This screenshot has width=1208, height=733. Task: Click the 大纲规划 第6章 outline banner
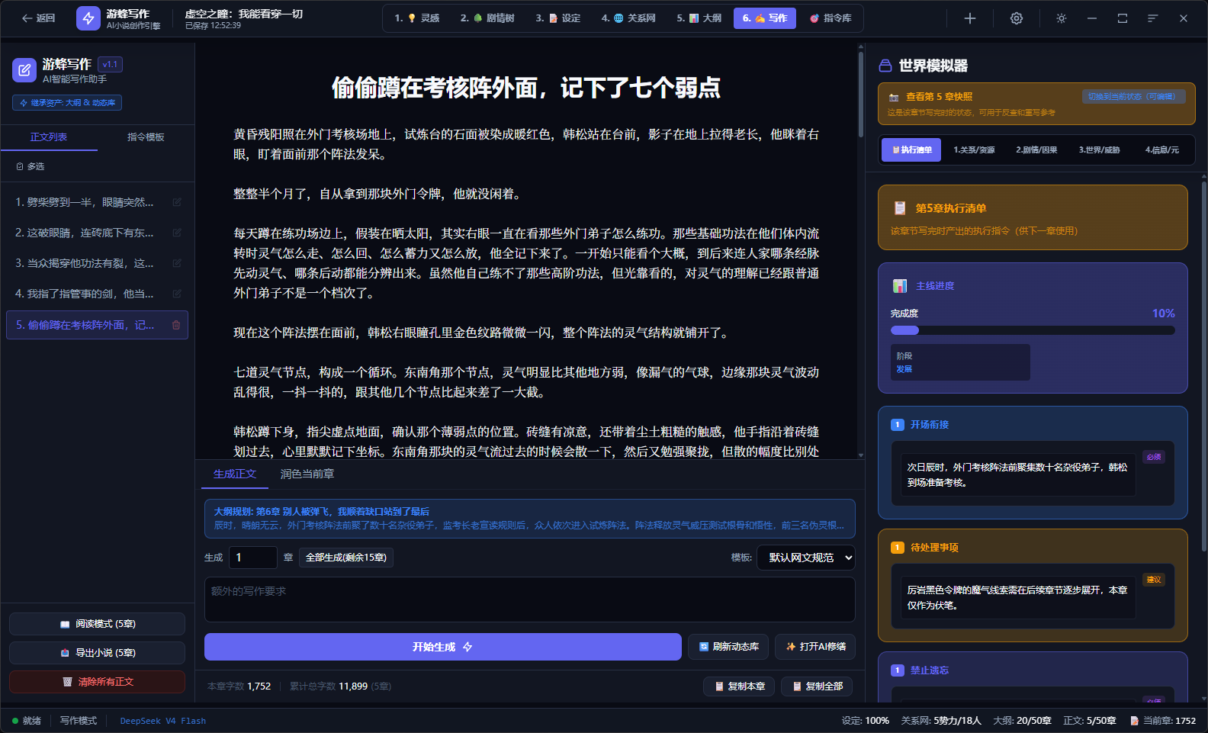pyautogui.click(x=530, y=519)
